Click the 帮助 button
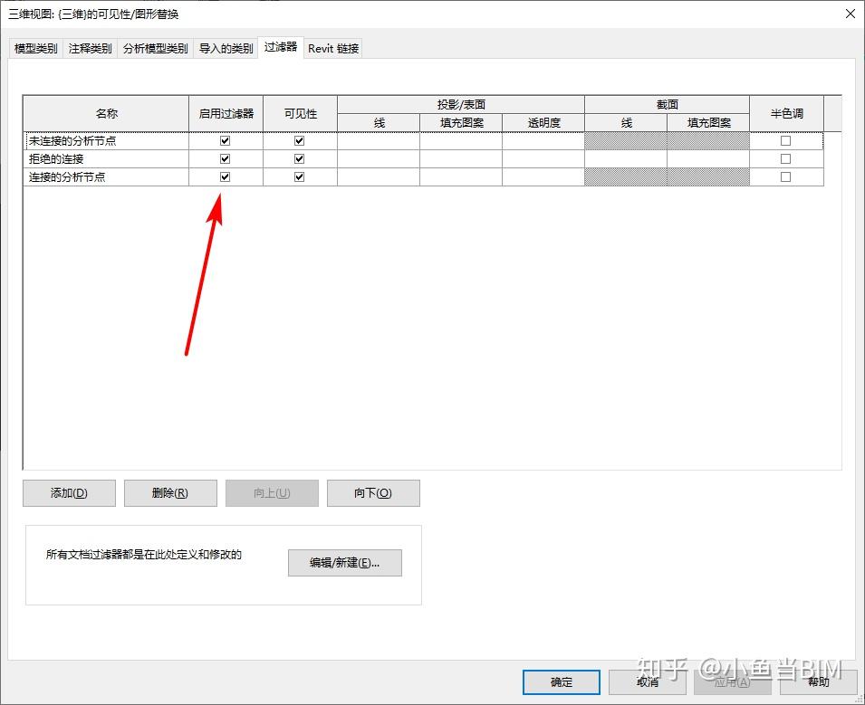The height and width of the screenshot is (705, 865). [x=818, y=682]
